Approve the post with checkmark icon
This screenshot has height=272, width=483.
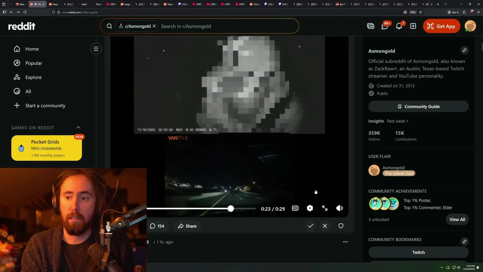coord(311,226)
